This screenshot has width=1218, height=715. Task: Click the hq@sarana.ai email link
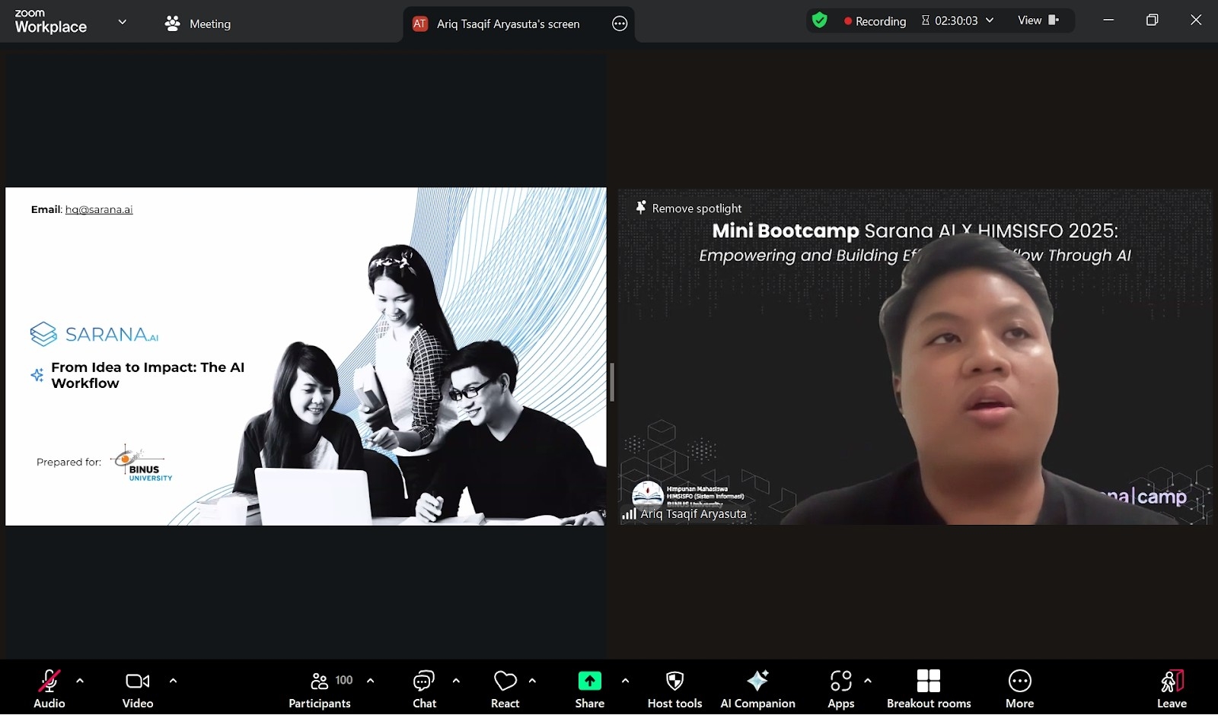(99, 209)
